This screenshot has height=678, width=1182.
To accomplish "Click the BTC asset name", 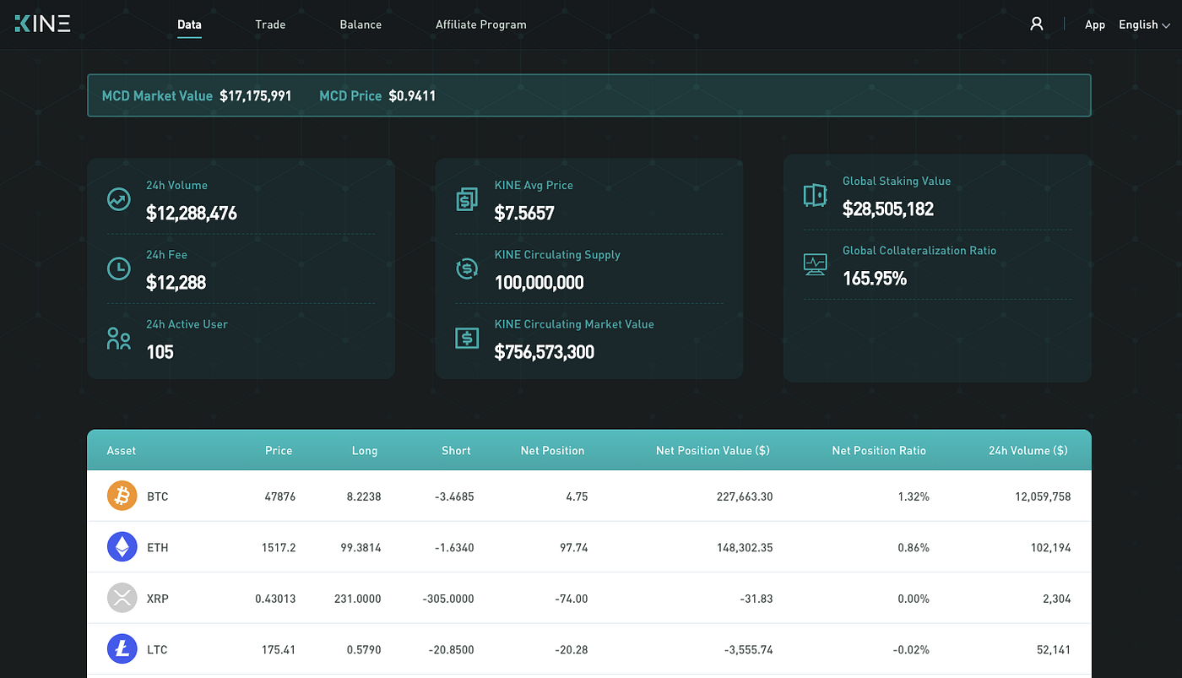I will click(x=157, y=496).
